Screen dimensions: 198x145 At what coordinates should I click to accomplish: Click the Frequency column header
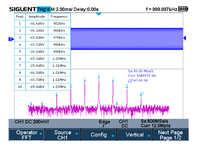59,16
